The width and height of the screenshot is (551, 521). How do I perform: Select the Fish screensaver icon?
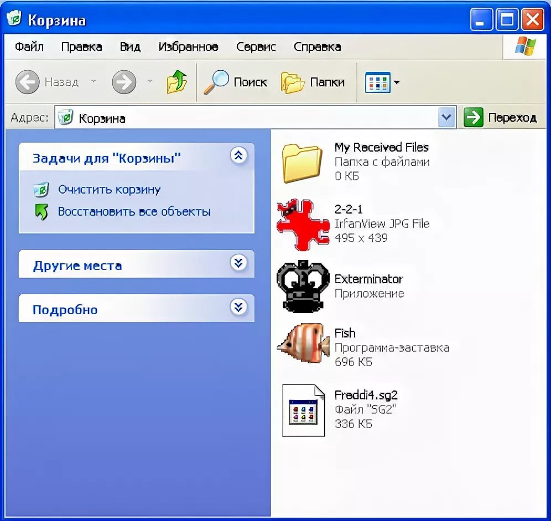click(303, 343)
